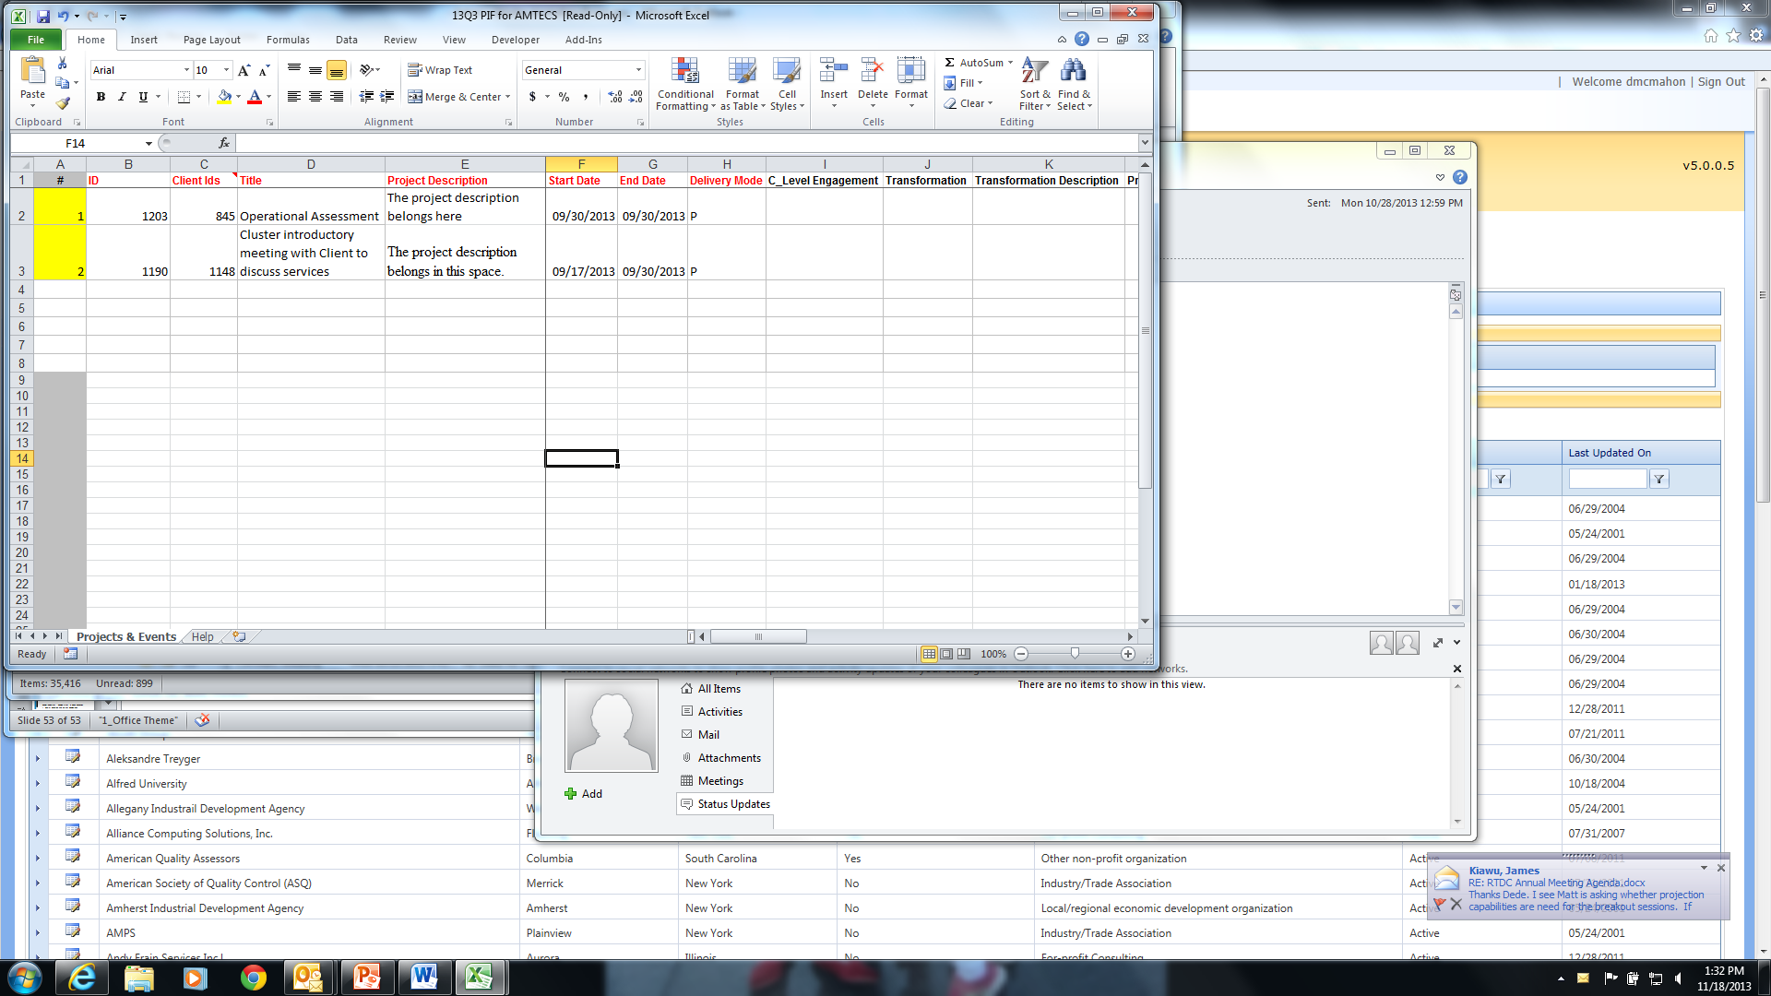Screen dimensions: 1771x996
Task: Open the Name Box dropdown arrow
Action: pos(149,143)
